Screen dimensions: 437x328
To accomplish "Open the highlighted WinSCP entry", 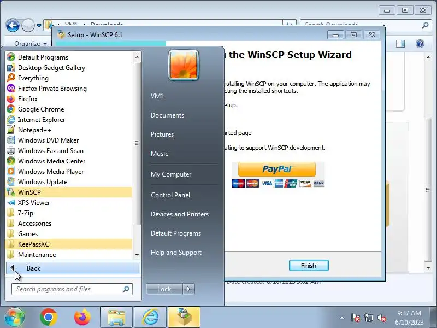I will (69, 192).
